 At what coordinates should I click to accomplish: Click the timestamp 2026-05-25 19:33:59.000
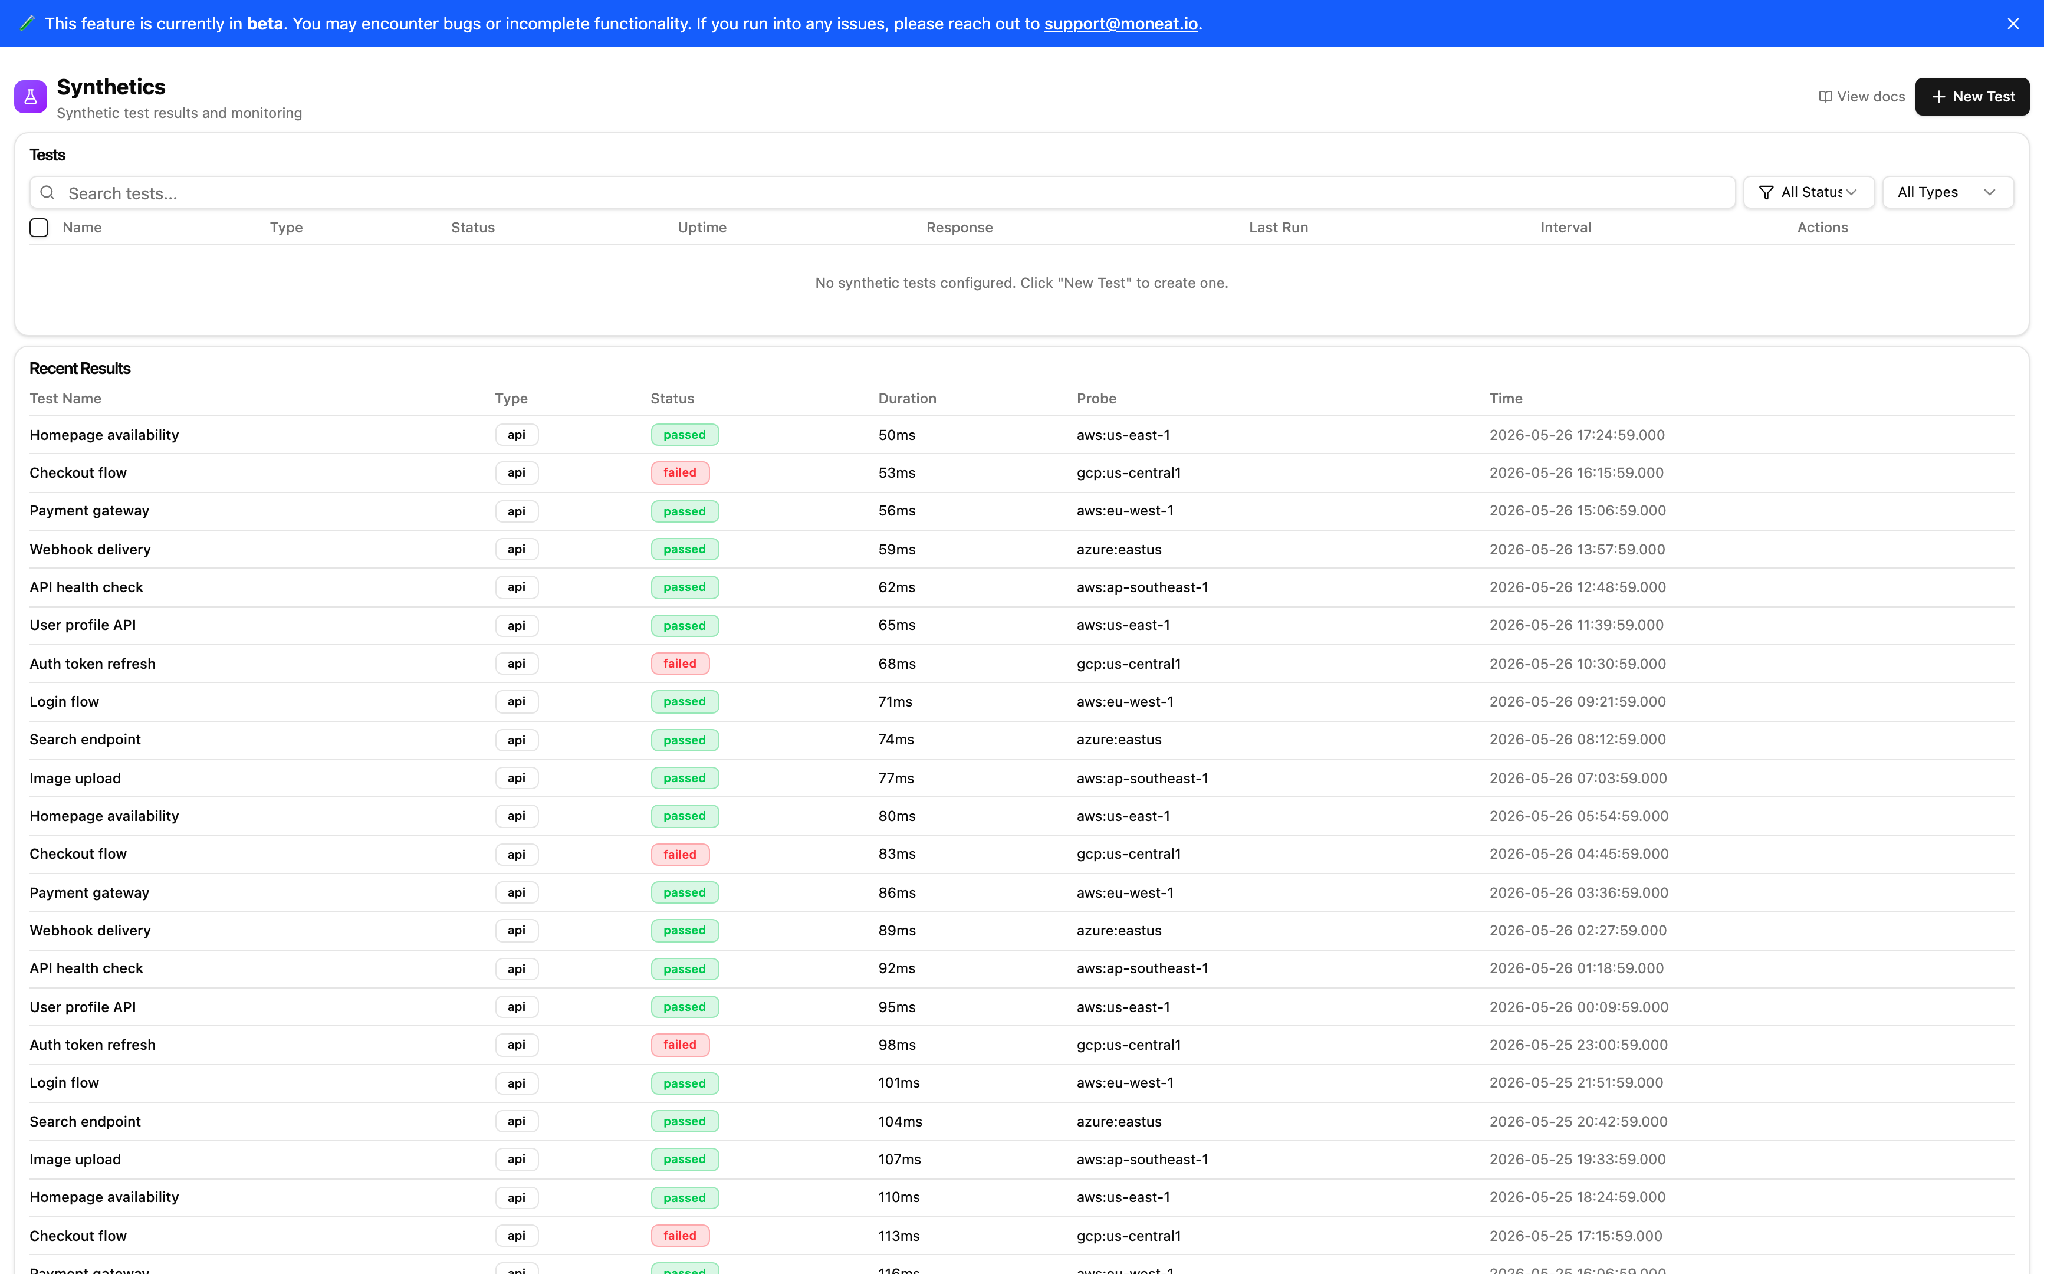pos(1577,1160)
